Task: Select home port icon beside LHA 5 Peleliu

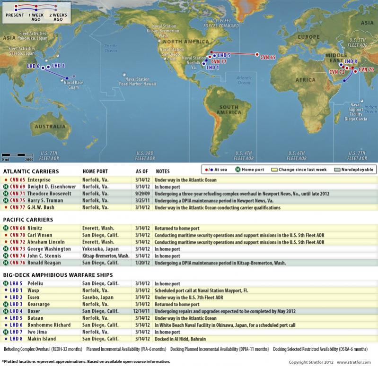Action: coord(6,283)
